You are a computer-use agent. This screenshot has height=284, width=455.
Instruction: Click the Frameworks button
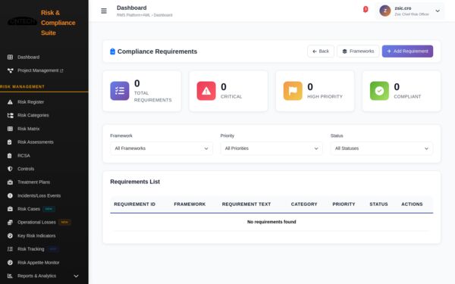[358, 51]
